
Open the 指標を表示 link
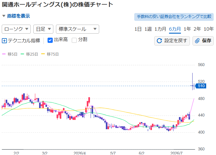pos(19,16)
